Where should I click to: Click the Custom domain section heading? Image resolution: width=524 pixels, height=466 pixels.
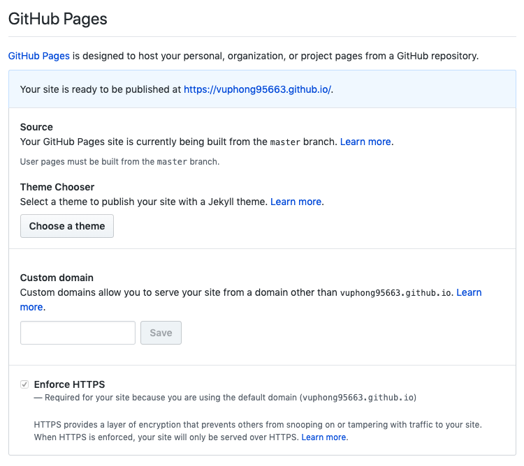(57, 278)
